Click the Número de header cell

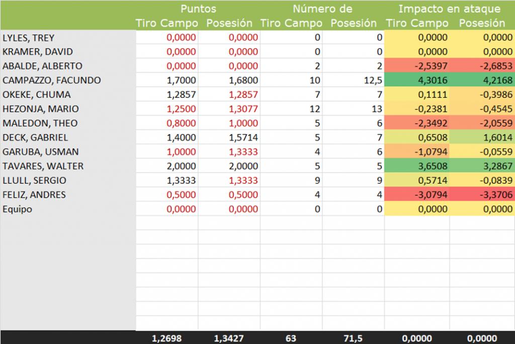(322, 9)
